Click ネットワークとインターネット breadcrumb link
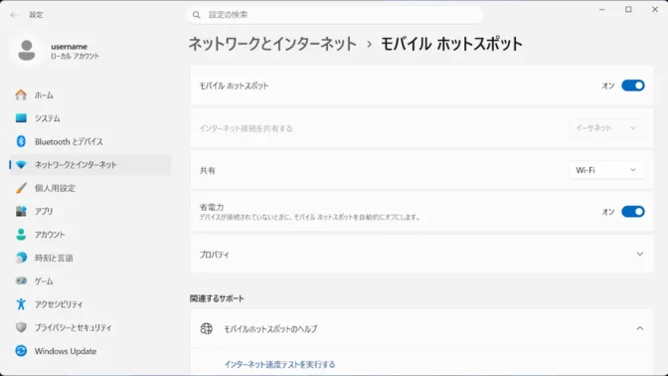Viewport: 668px width, 376px height. [x=272, y=44]
